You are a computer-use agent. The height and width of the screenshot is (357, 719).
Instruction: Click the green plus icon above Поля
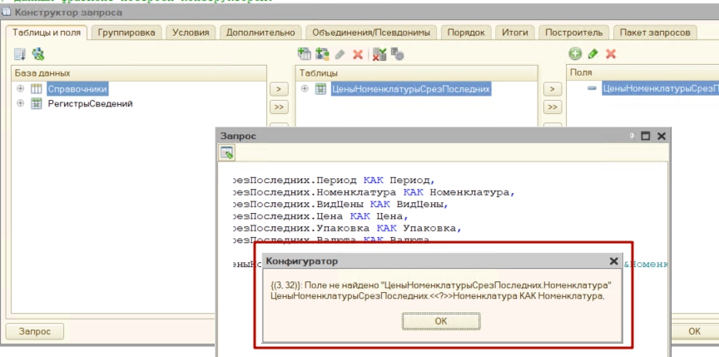(574, 54)
